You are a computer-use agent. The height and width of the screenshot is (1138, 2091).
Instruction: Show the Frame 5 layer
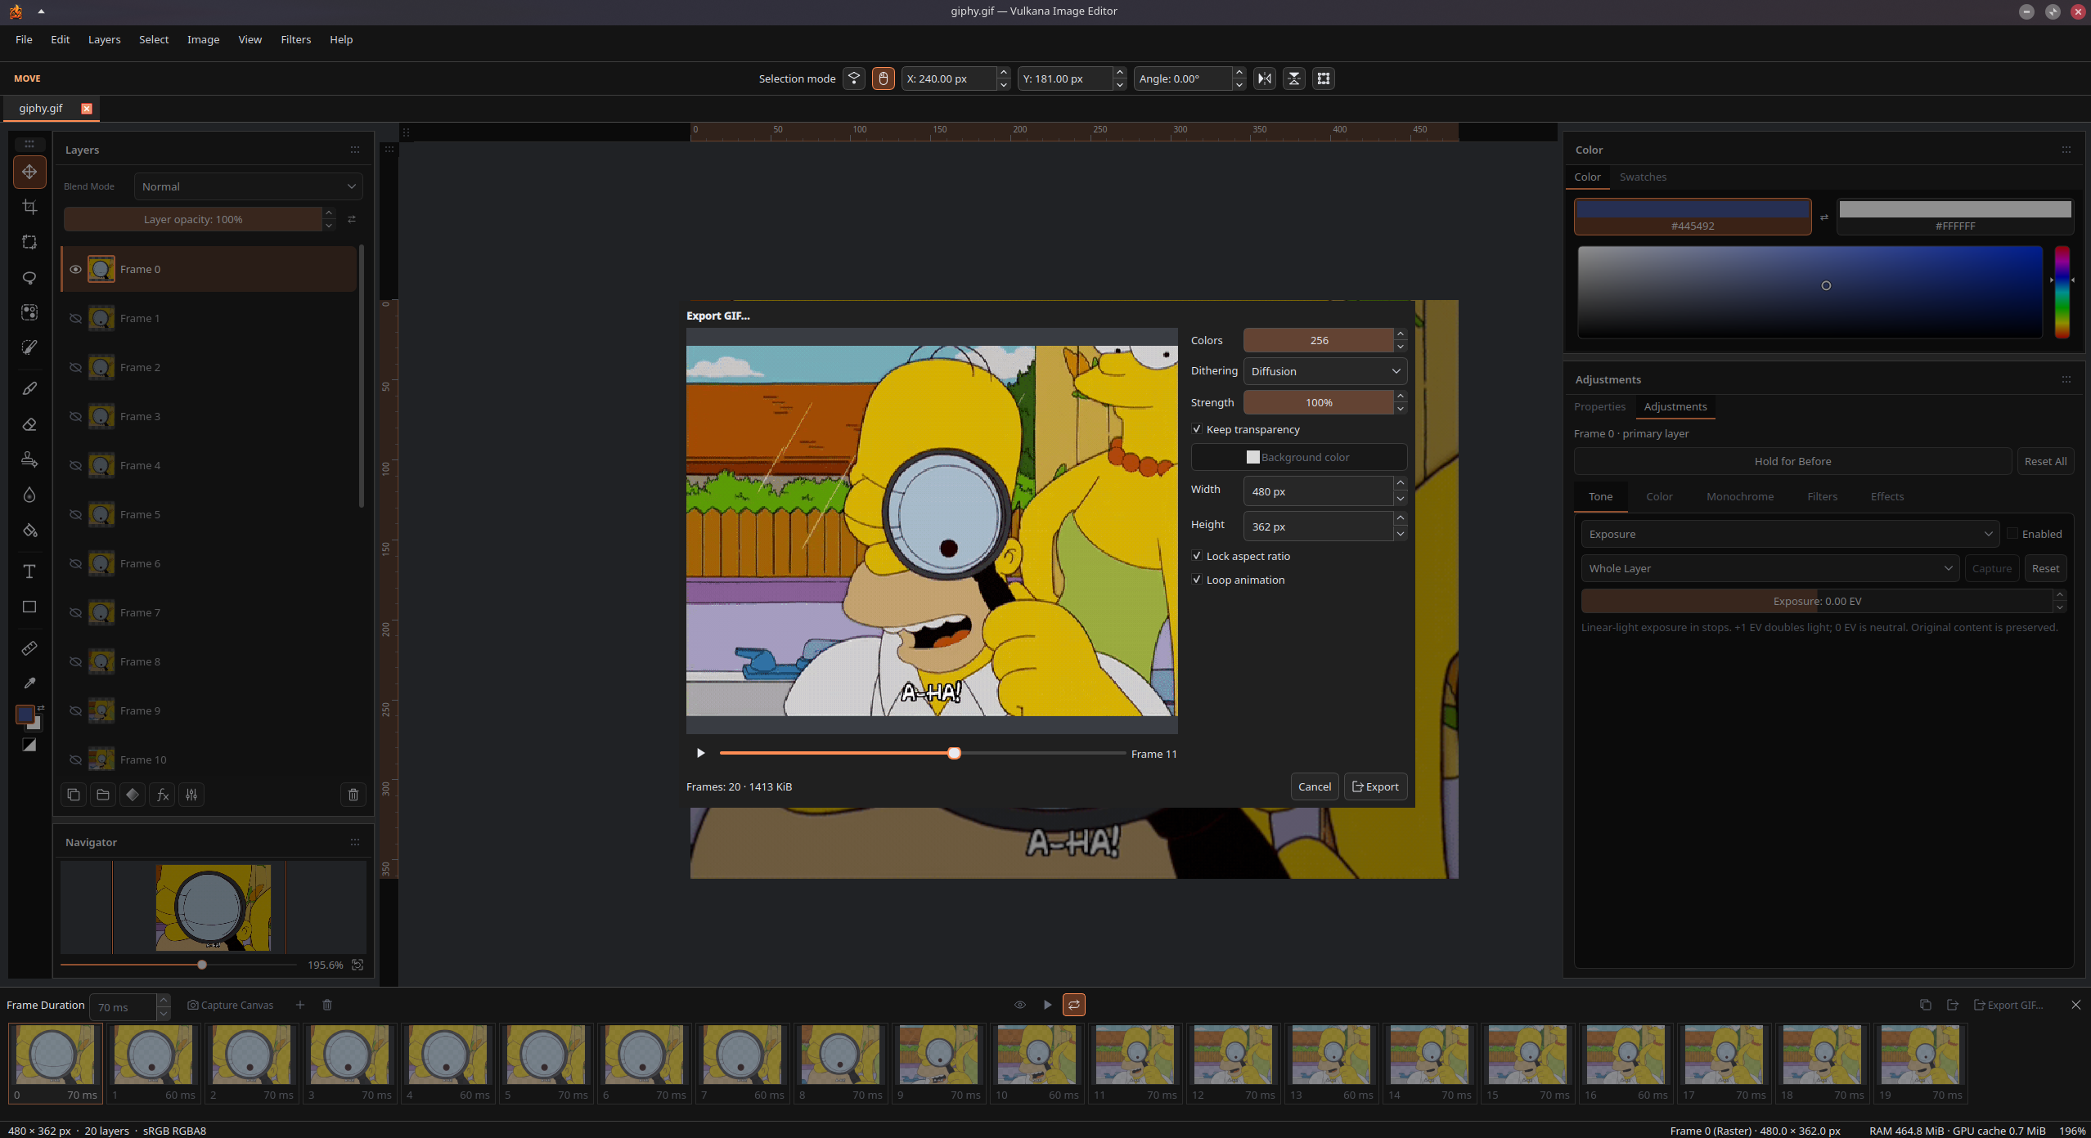pos(75,514)
